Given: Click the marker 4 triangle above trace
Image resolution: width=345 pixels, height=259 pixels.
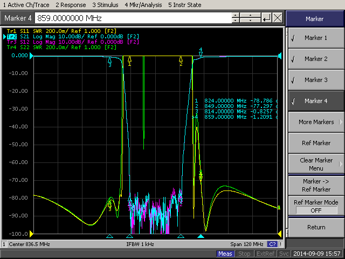Looking at the screenshot, I should point(201,53).
